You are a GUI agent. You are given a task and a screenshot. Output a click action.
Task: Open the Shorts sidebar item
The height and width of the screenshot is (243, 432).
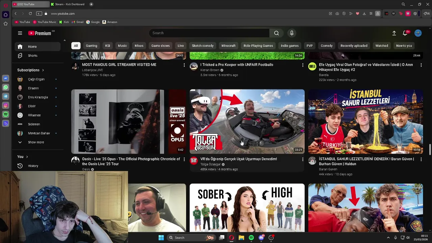(37, 56)
